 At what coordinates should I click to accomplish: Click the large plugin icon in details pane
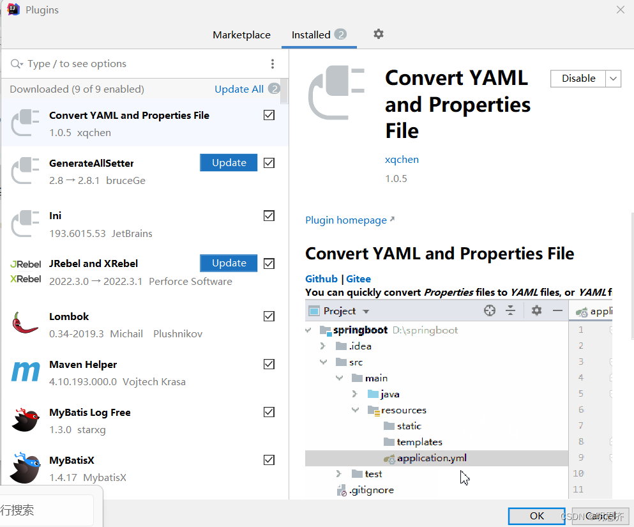[336, 93]
